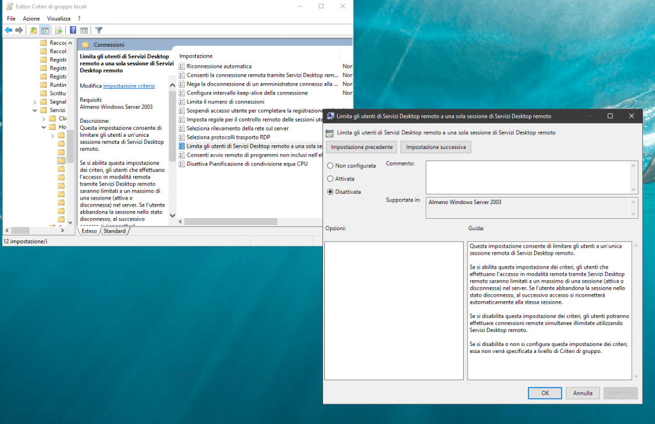Click the Up one level folder icon

[x=33, y=30]
